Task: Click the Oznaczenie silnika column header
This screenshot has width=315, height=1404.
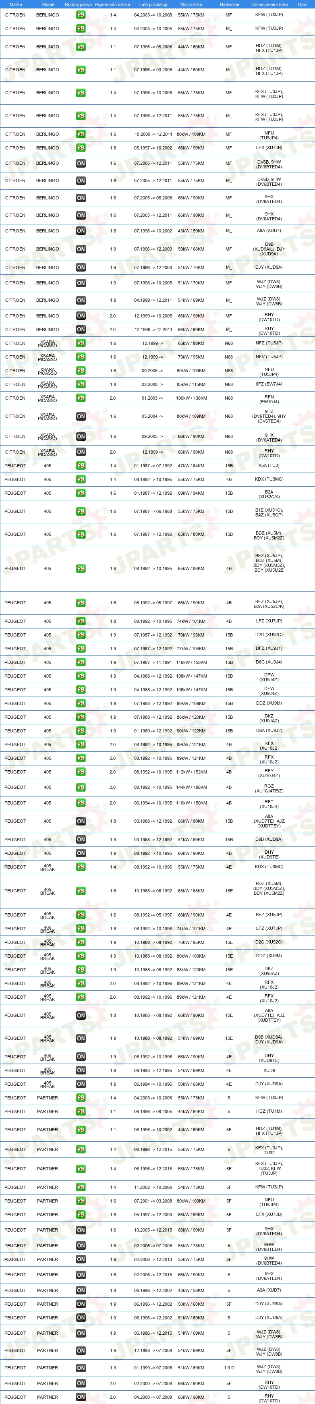Action: coord(270,4)
